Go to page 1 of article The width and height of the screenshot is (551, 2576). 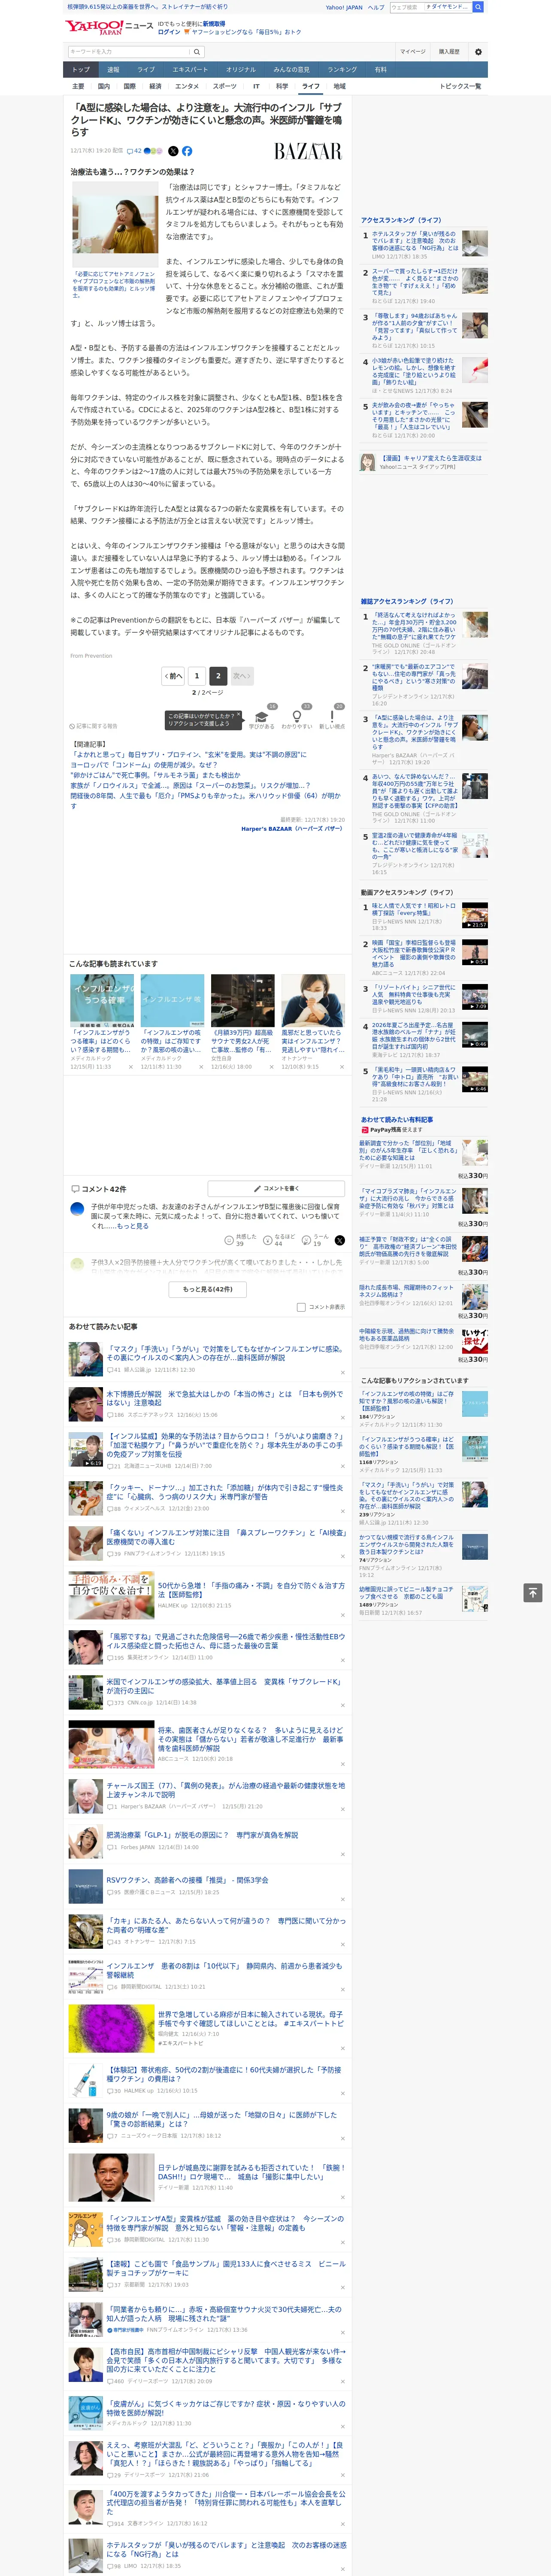tap(197, 676)
